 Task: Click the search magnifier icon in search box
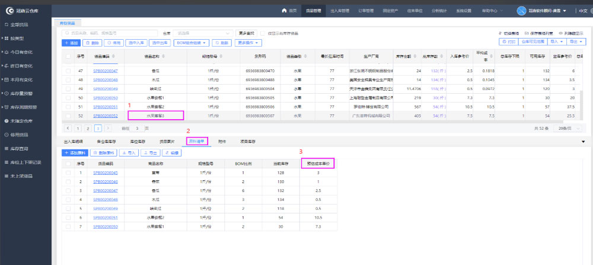(67, 33)
